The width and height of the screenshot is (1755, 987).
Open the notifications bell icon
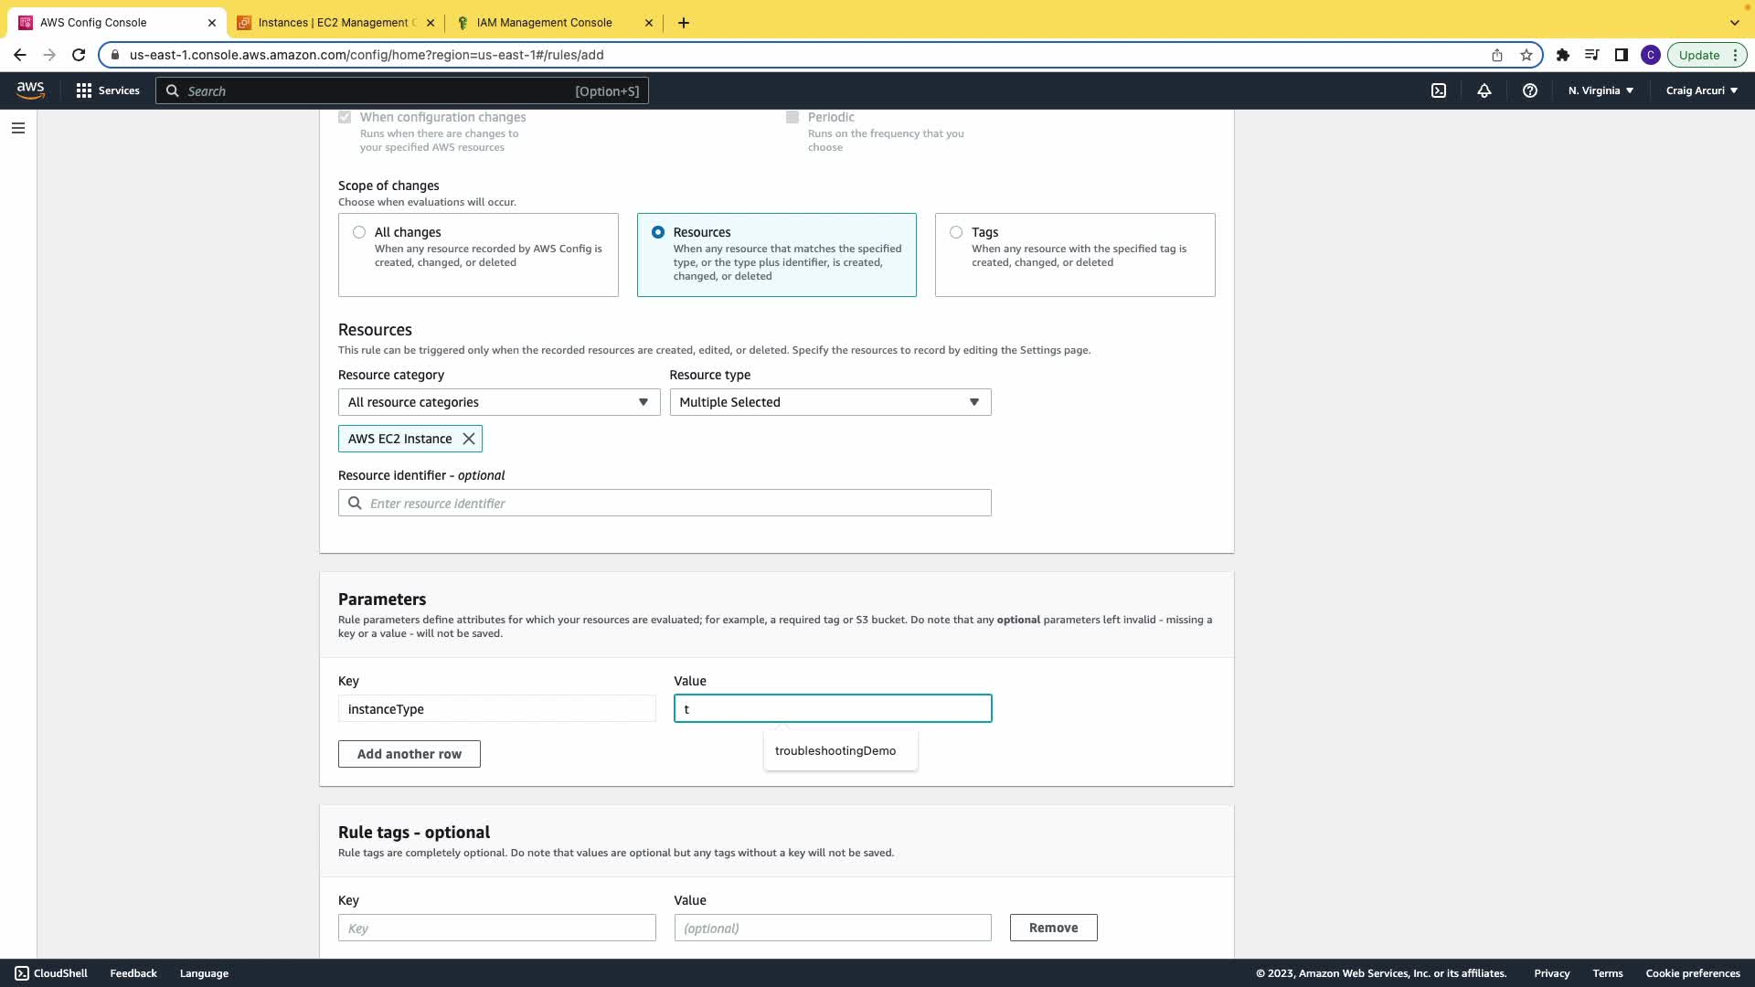pos(1484,90)
